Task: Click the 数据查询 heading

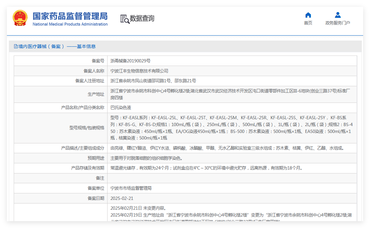Action: click(142, 18)
